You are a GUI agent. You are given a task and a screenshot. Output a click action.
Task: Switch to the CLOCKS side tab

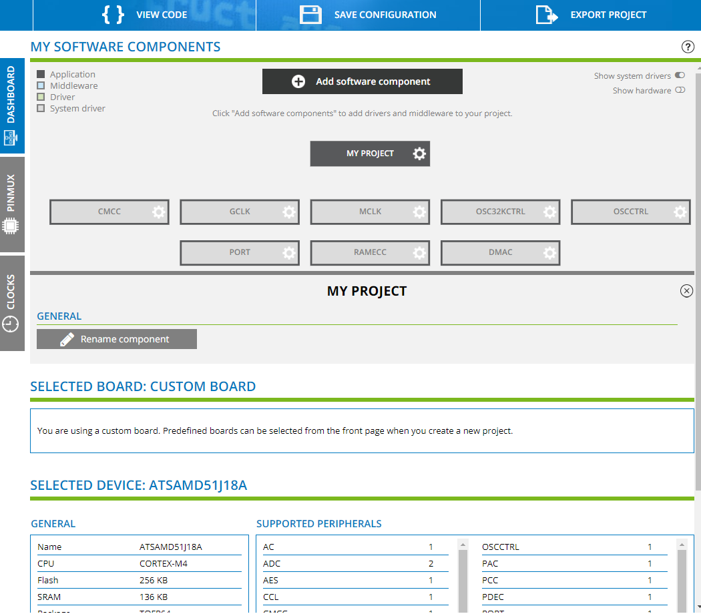[x=12, y=303]
